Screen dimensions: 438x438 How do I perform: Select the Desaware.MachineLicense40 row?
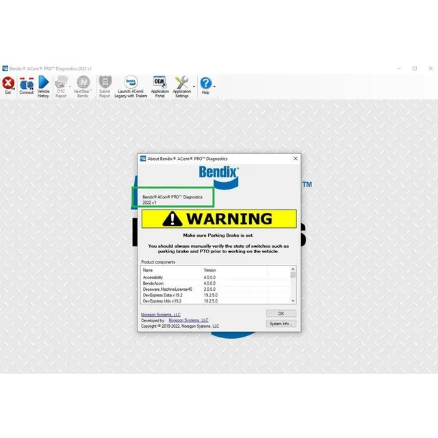coord(216,289)
